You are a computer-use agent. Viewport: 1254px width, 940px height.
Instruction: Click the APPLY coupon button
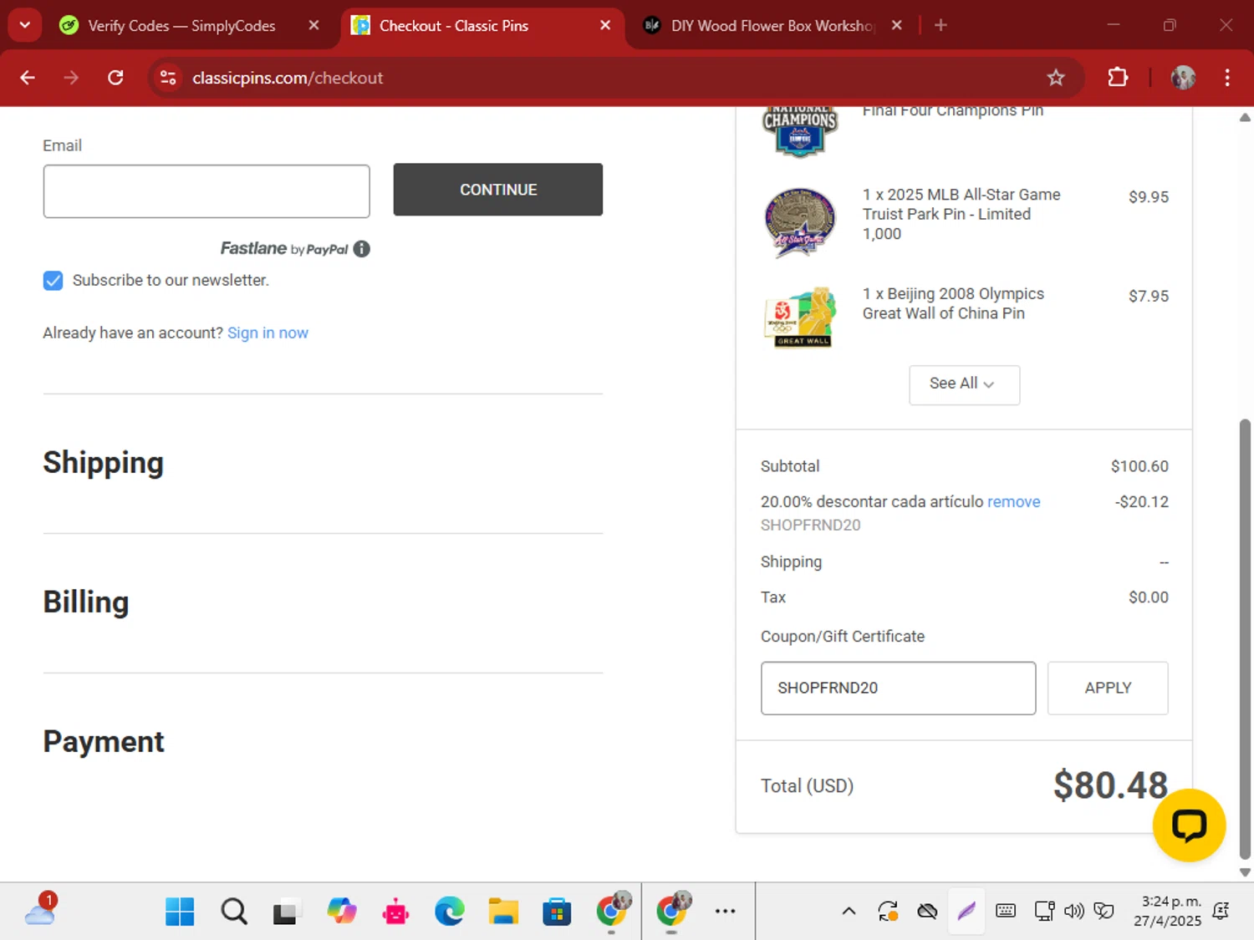pos(1108,688)
